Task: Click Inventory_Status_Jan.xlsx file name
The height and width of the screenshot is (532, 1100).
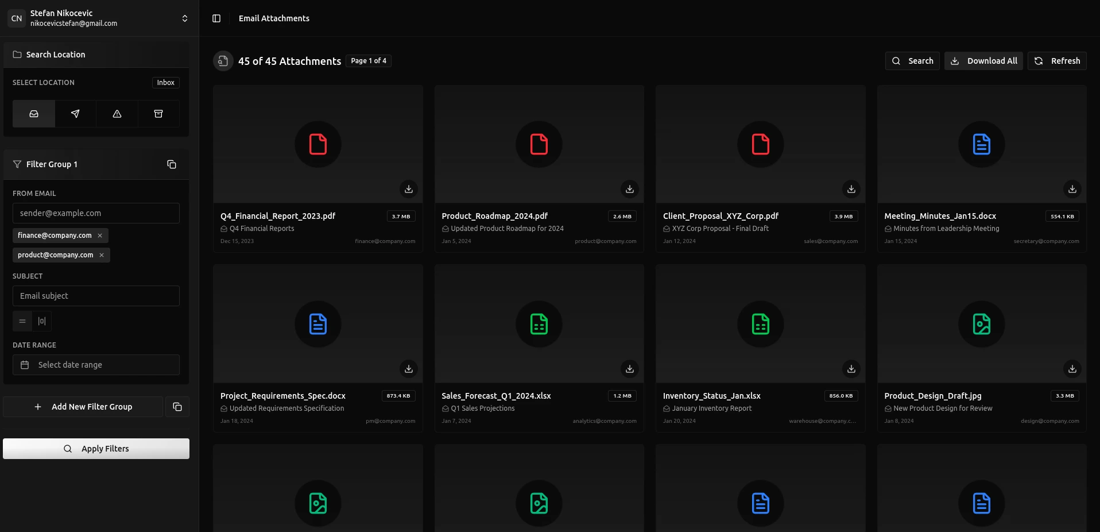Action: [712, 396]
